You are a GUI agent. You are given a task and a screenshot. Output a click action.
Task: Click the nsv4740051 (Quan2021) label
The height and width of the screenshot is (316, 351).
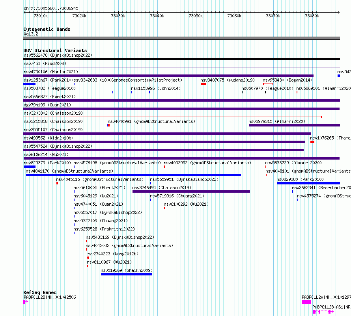98,204
